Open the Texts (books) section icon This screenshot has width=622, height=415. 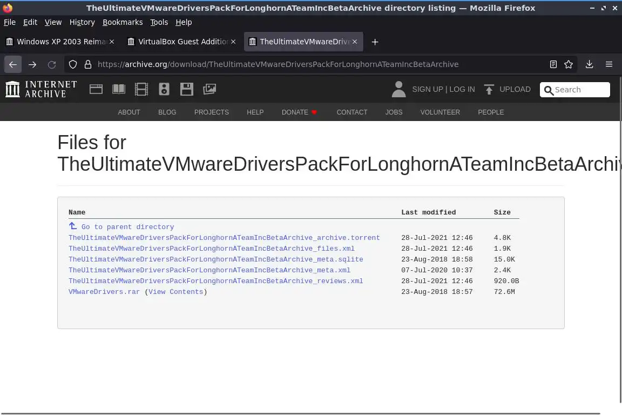click(119, 89)
